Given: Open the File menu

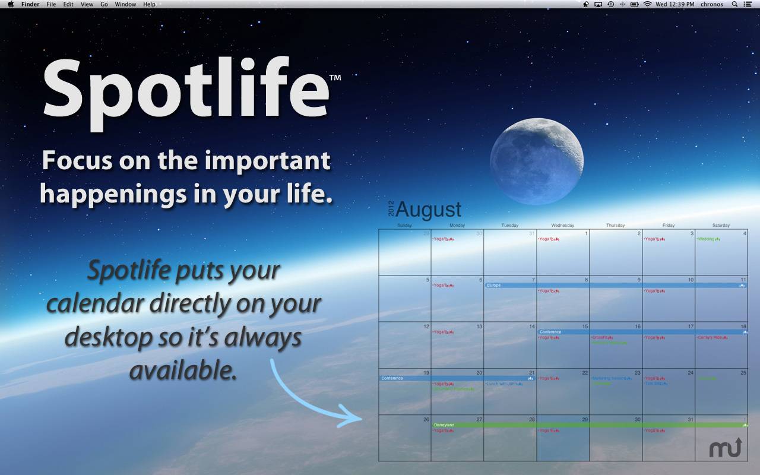Looking at the screenshot, I should click(51, 4).
